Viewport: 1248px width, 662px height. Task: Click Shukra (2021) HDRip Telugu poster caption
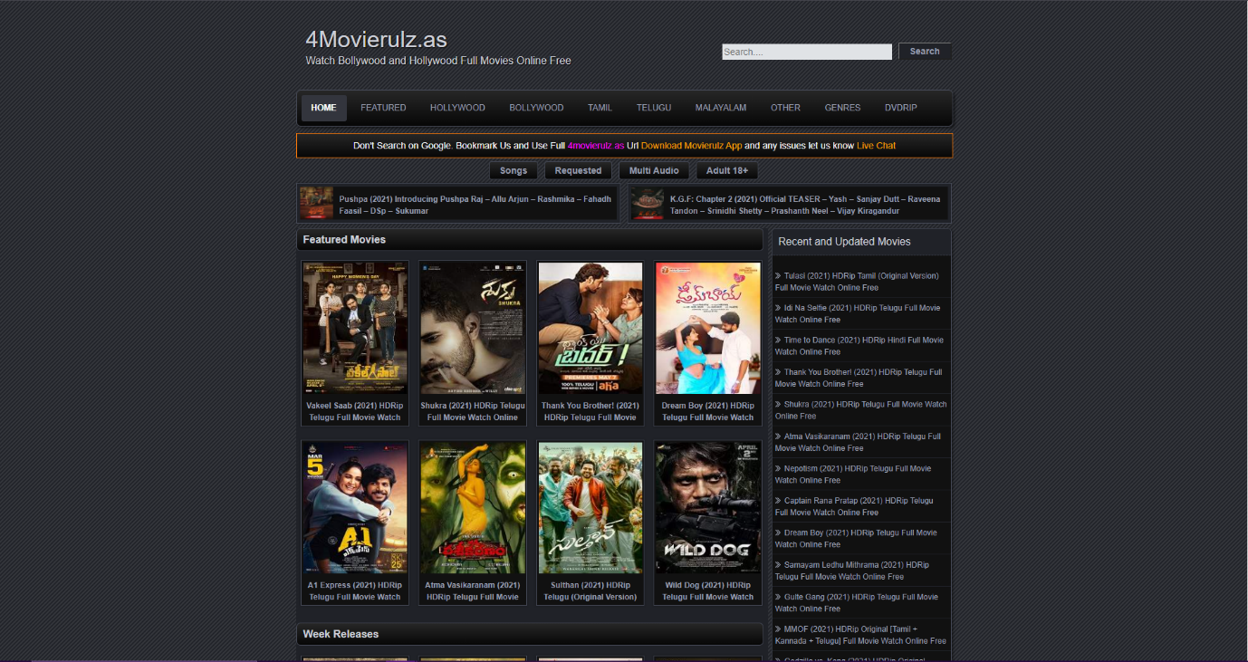[473, 412]
